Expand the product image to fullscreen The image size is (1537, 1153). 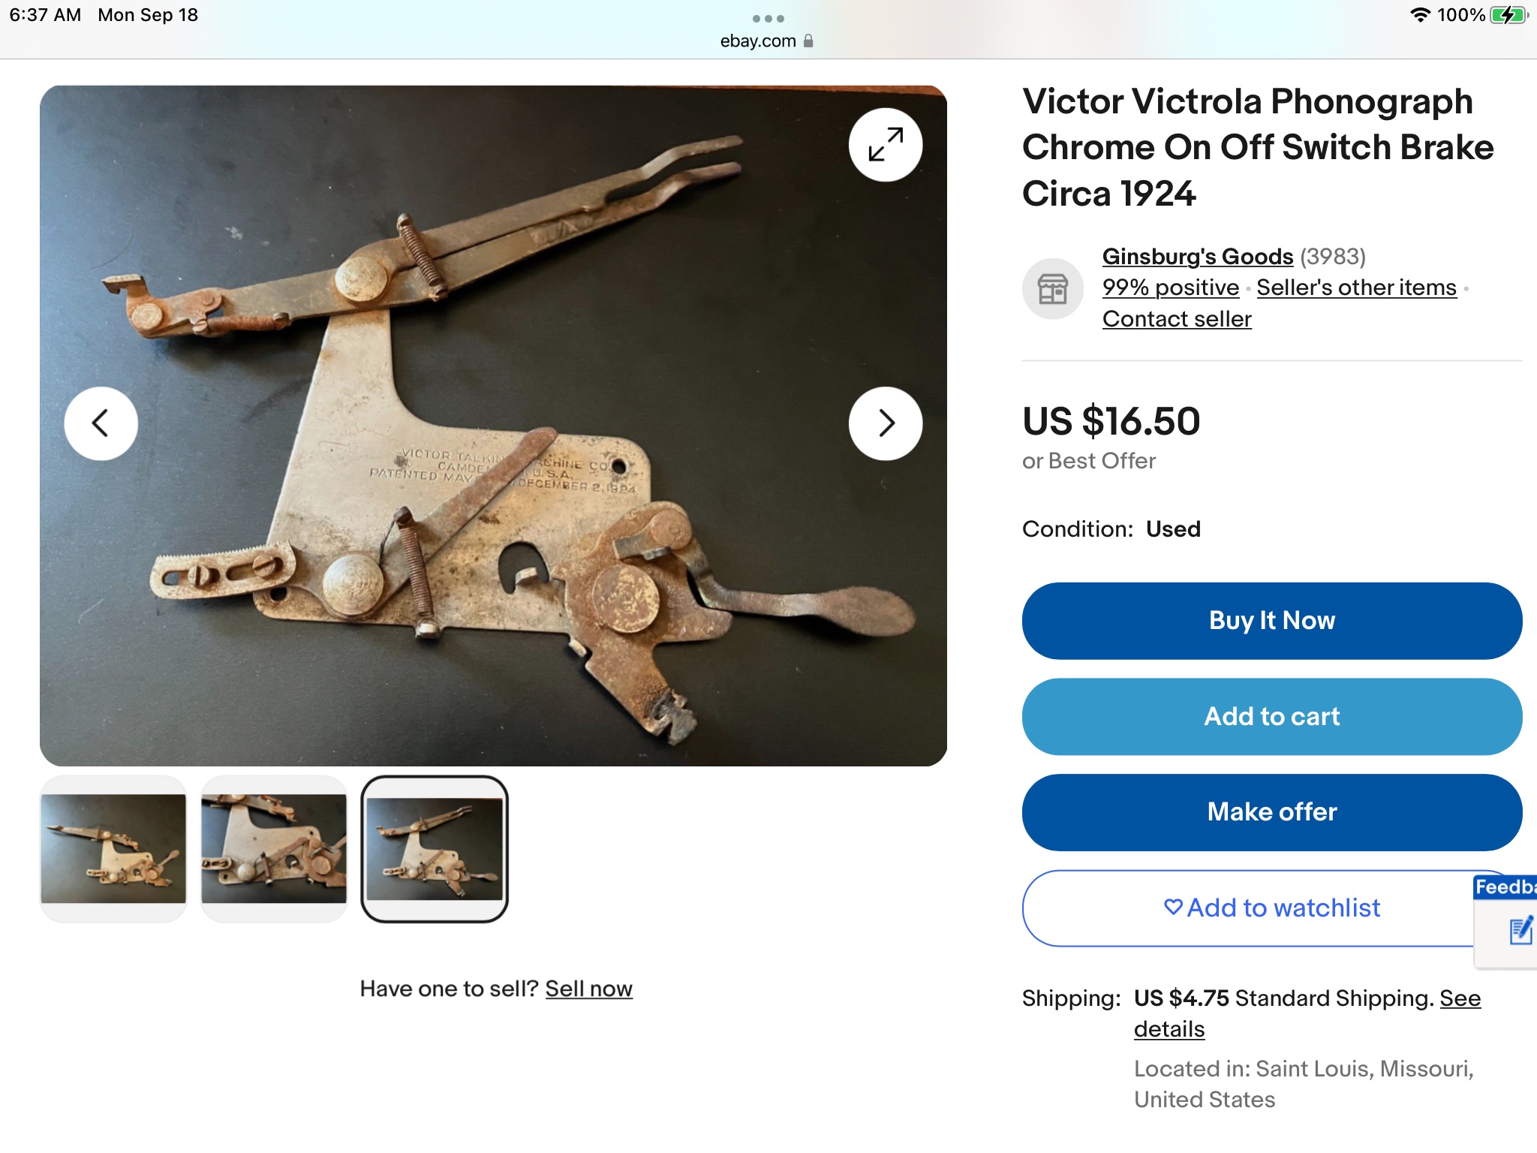pos(886,145)
